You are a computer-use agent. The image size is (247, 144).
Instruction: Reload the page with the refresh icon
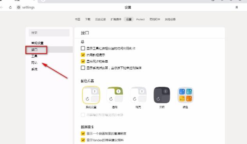pos(11,7)
